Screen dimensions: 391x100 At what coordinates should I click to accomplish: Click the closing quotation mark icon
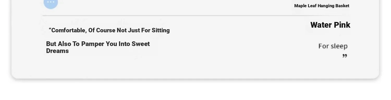345,56
